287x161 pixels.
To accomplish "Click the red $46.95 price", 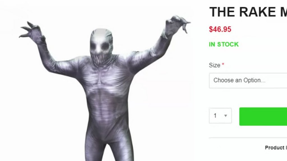I will (220, 29).
